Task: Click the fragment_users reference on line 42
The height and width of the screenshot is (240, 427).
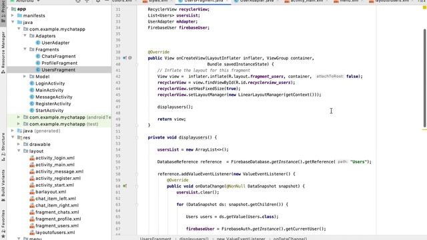Action: point(267,77)
